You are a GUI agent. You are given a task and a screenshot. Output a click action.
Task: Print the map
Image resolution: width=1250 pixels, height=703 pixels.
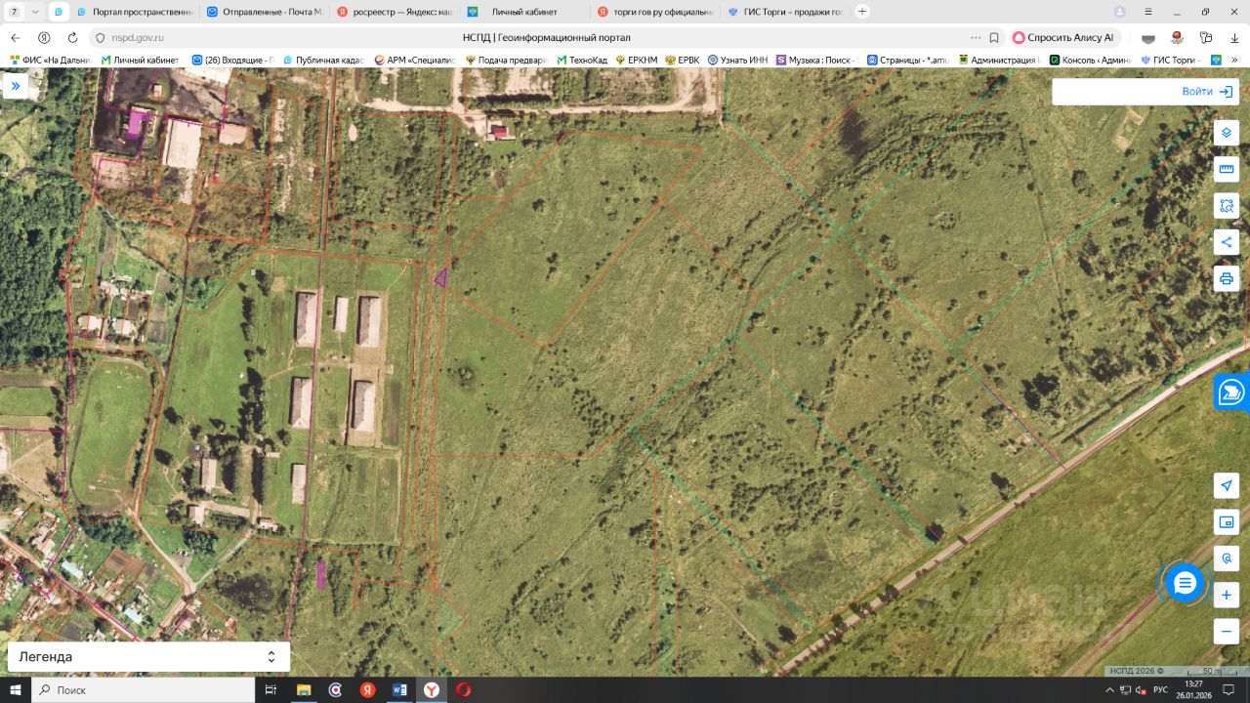pyautogui.click(x=1227, y=278)
